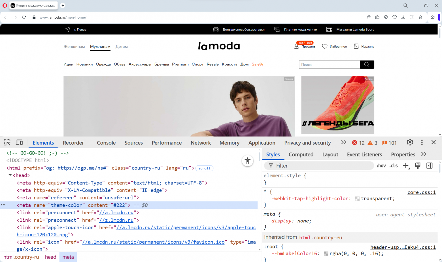Open more sidebar tabs with the Styles chevron
The image size is (442, 262).
click(x=424, y=154)
